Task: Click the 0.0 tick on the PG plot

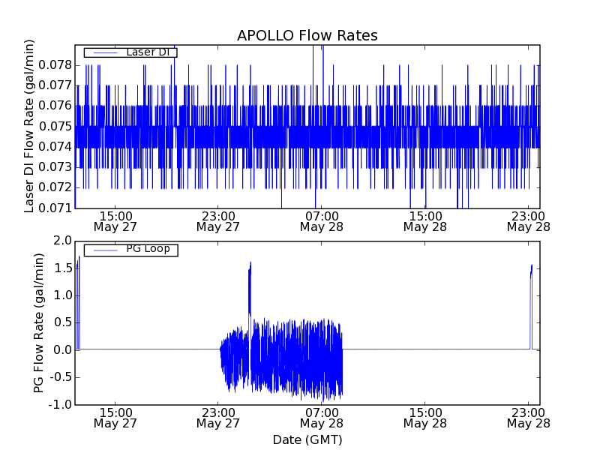Action: [x=62, y=349]
